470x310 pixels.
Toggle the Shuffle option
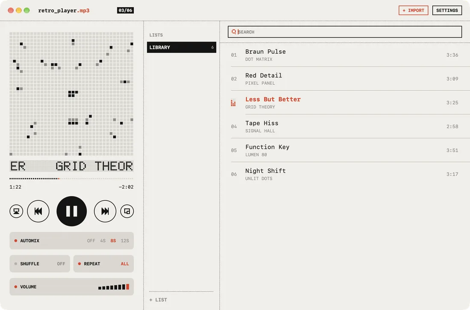40,264
